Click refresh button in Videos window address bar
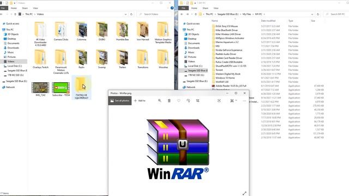 click(x=131, y=14)
